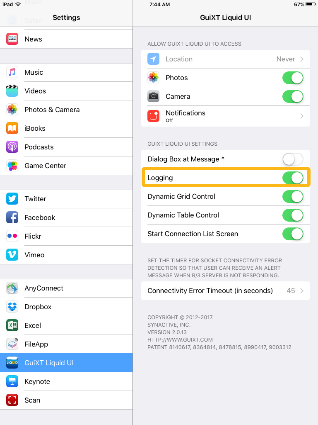
Task: Open the Twitter settings icon
Action: pos(12,199)
